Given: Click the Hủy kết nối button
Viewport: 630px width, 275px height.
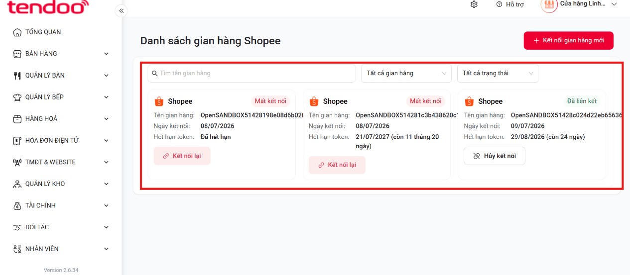Looking at the screenshot, I should click(x=495, y=156).
